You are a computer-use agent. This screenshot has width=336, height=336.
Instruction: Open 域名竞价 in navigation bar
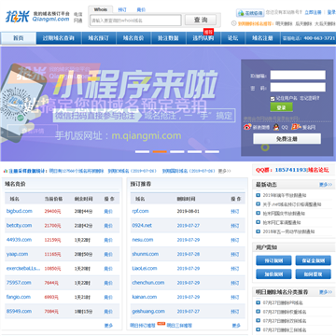point(133,38)
